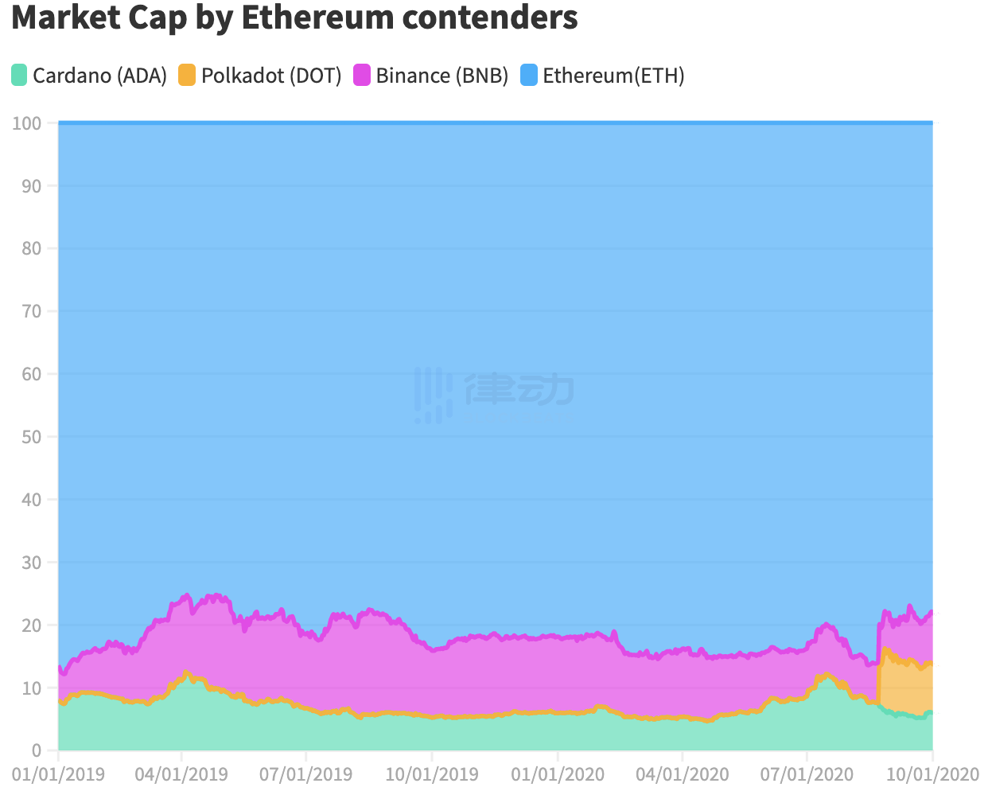Click the Polkadot (DOT) orange legend swatch
Image resolution: width=988 pixels, height=791 pixels.
(x=187, y=76)
